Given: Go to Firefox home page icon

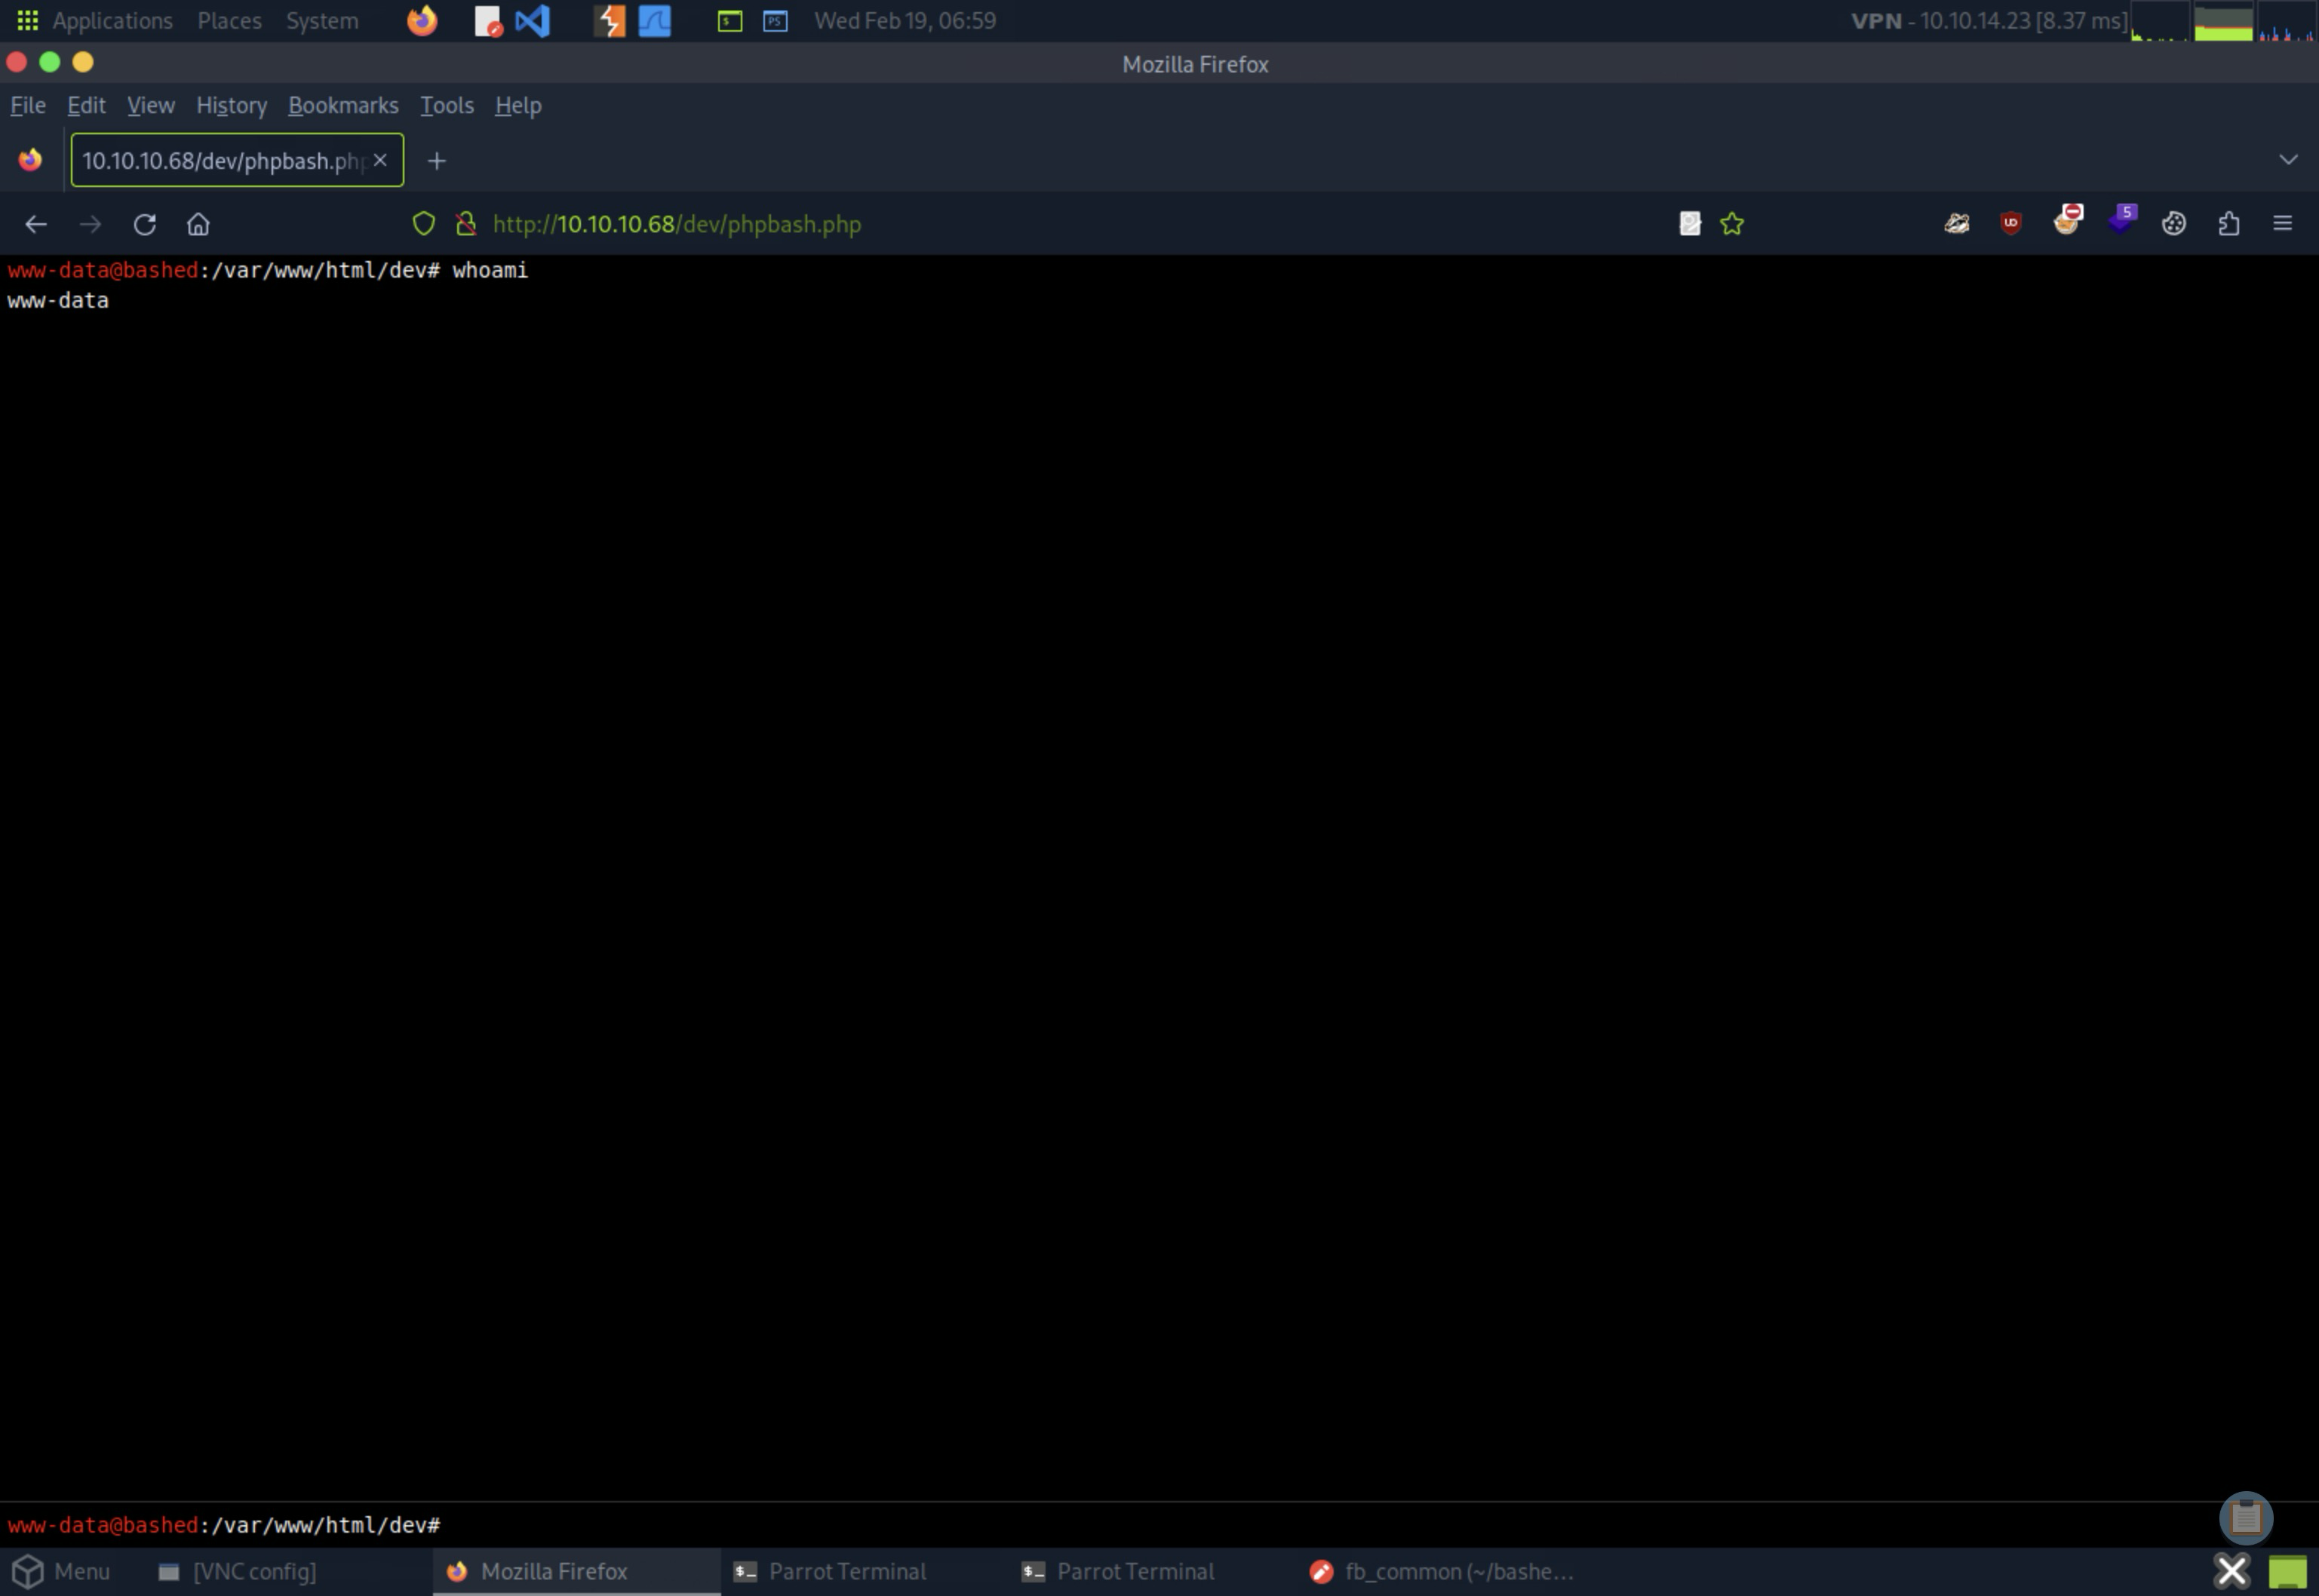Looking at the screenshot, I should (198, 224).
